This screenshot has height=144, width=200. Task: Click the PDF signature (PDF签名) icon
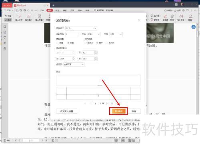181,18
